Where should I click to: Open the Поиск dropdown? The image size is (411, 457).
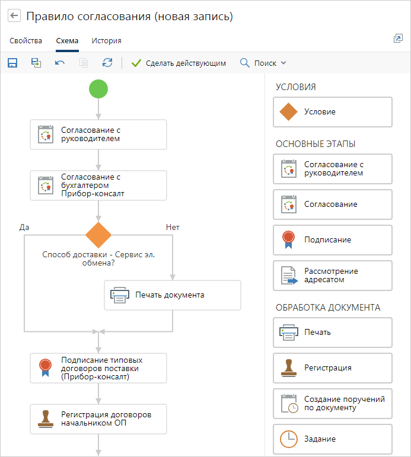(x=264, y=63)
